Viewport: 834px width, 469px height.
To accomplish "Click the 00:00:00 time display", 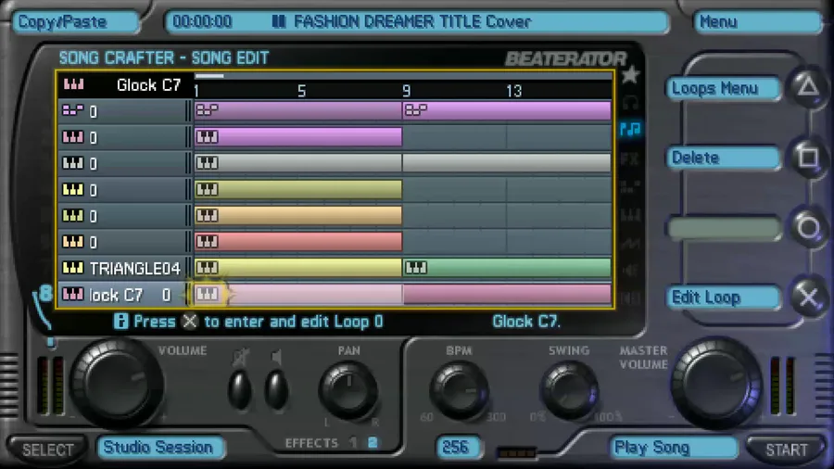I will click(x=202, y=22).
